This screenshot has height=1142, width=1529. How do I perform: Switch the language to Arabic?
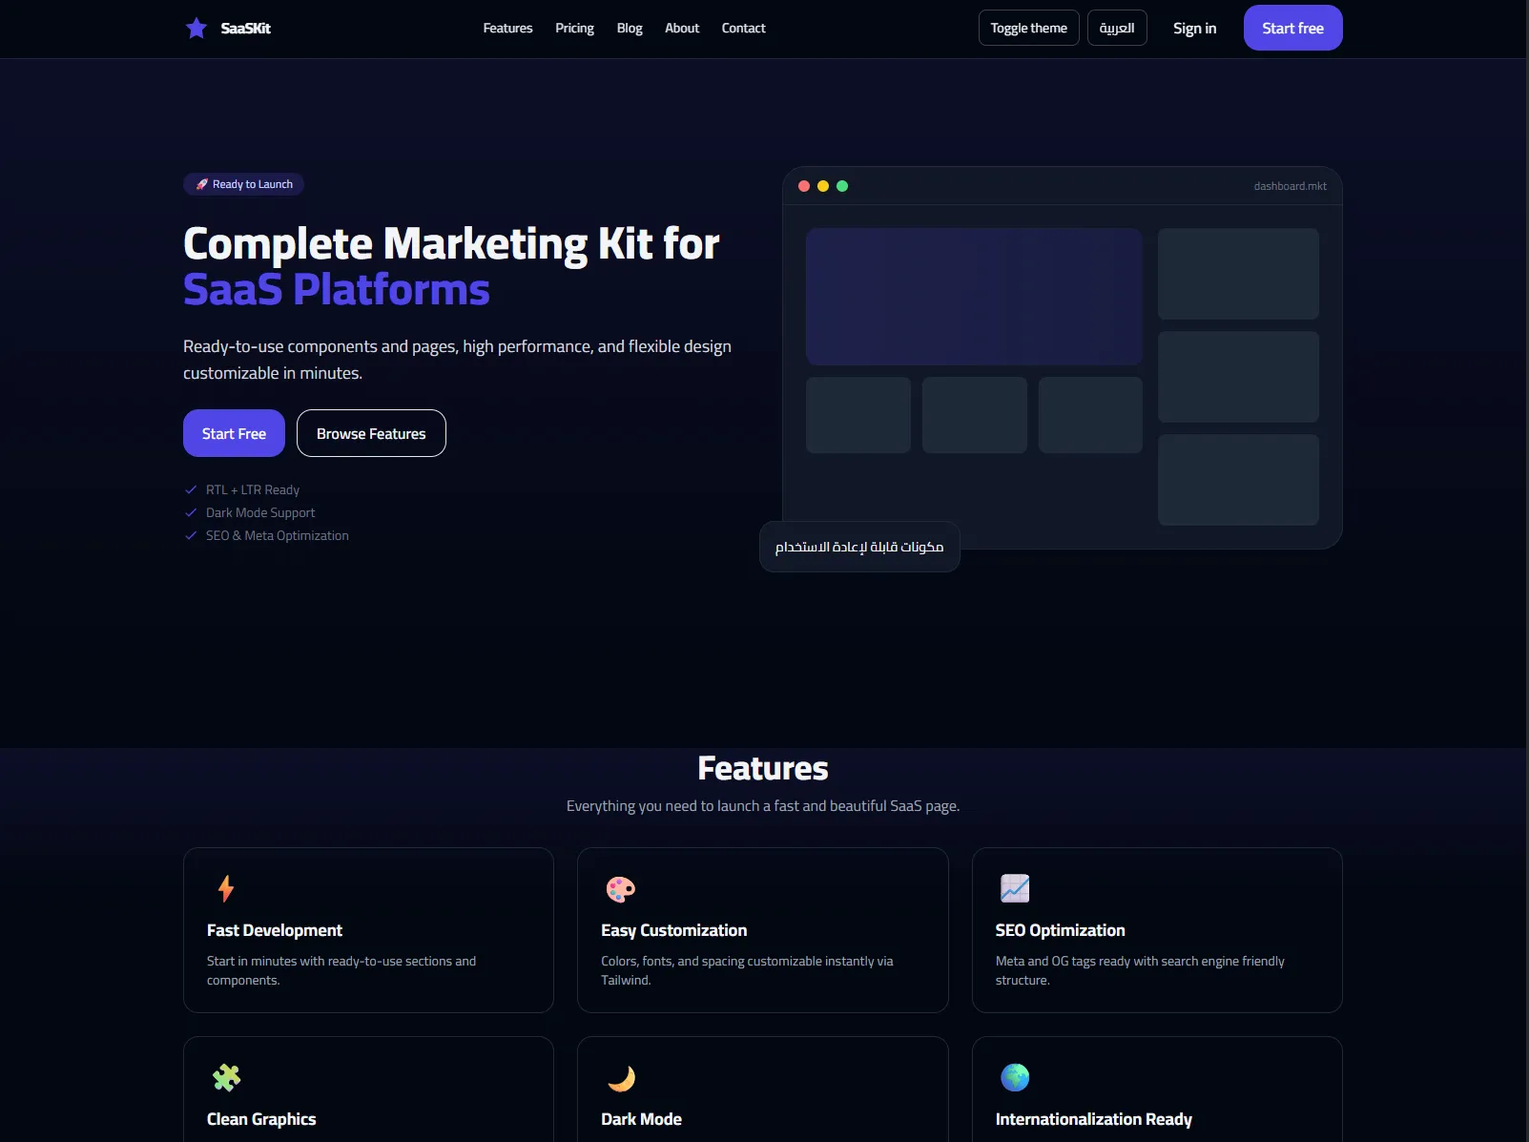pos(1116,28)
